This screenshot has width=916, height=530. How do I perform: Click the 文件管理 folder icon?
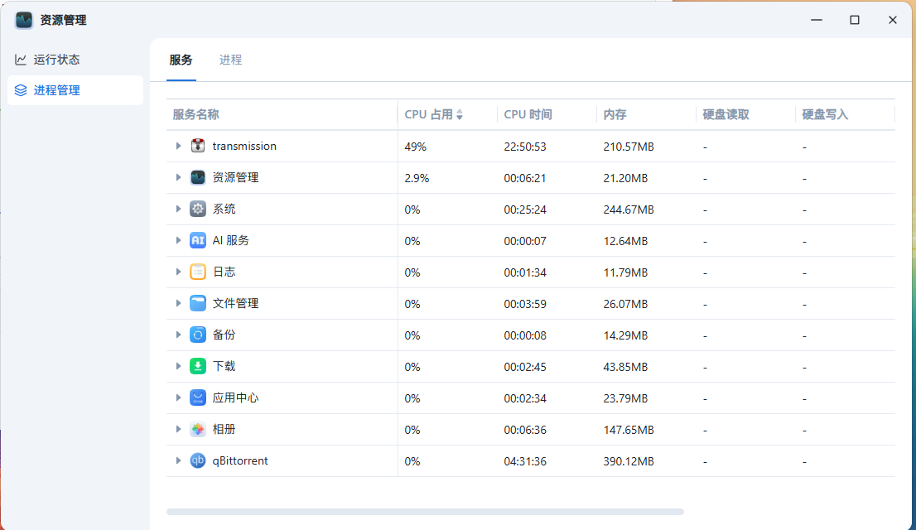pyautogui.click(x=198, y=303)
